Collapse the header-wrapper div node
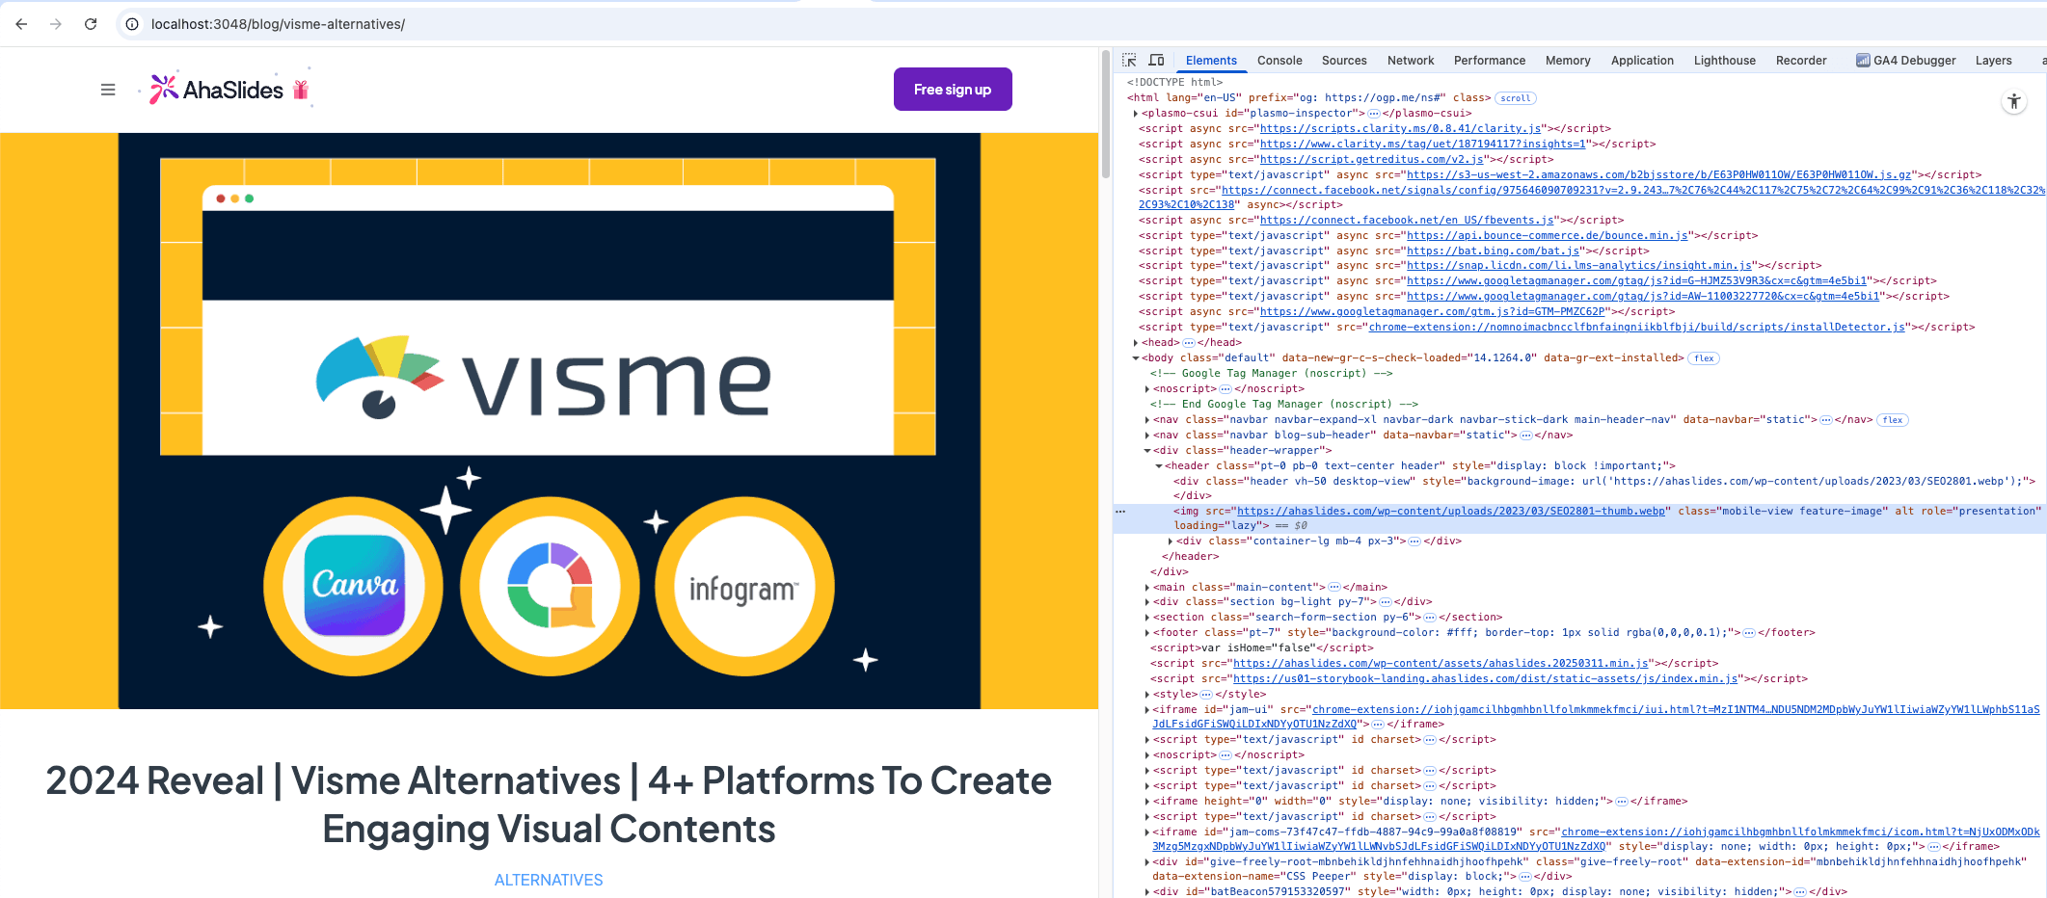Screen dimensions: 2047x898 tap(1147, 451)
